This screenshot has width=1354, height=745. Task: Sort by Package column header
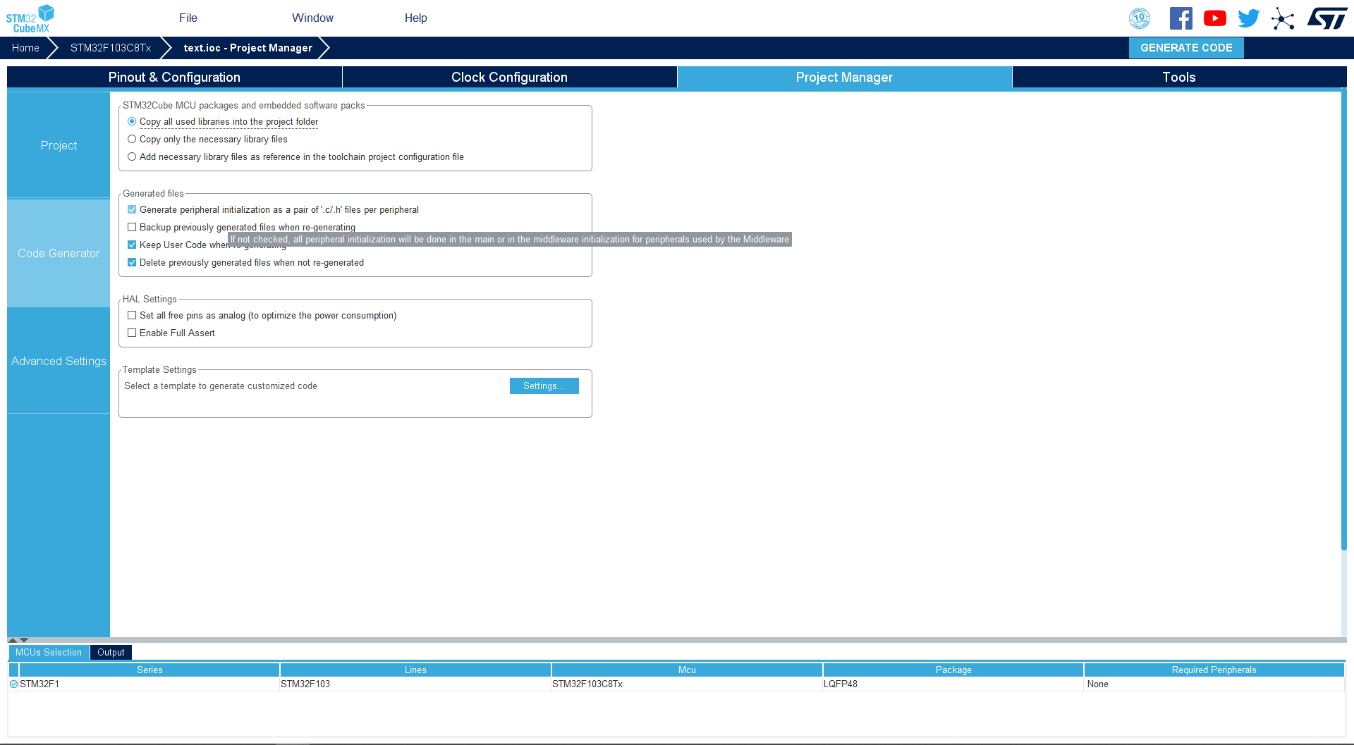(953, 670)
